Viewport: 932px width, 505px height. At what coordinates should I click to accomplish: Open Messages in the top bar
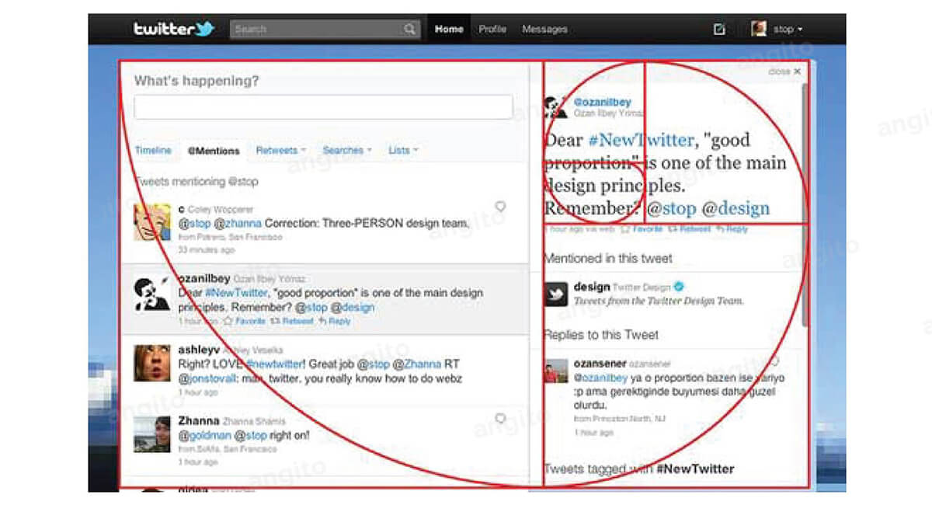click(x=544, y=30)
